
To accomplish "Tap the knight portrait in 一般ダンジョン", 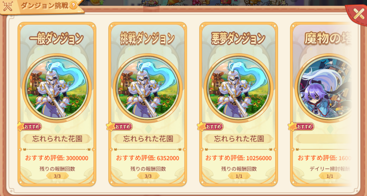I will click(57, 88).
